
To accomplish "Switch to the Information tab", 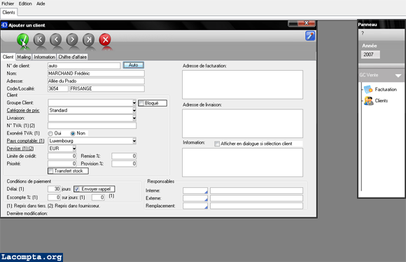I will point(45,57).
